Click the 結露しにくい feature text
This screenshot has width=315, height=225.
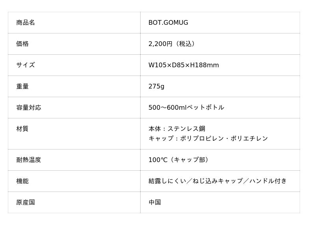167,181
